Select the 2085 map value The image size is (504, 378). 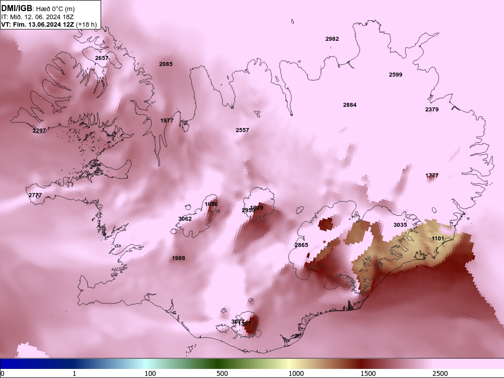pyautogui.click(x=166, y=65)
